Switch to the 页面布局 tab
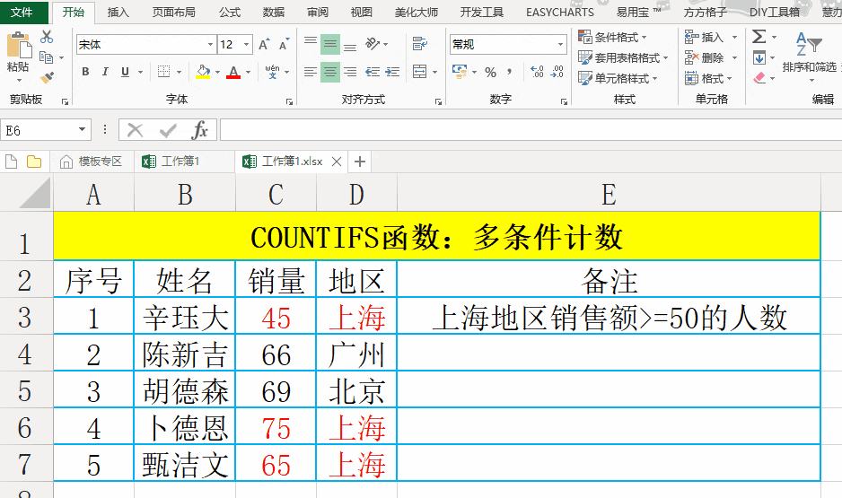 [173, 12]
